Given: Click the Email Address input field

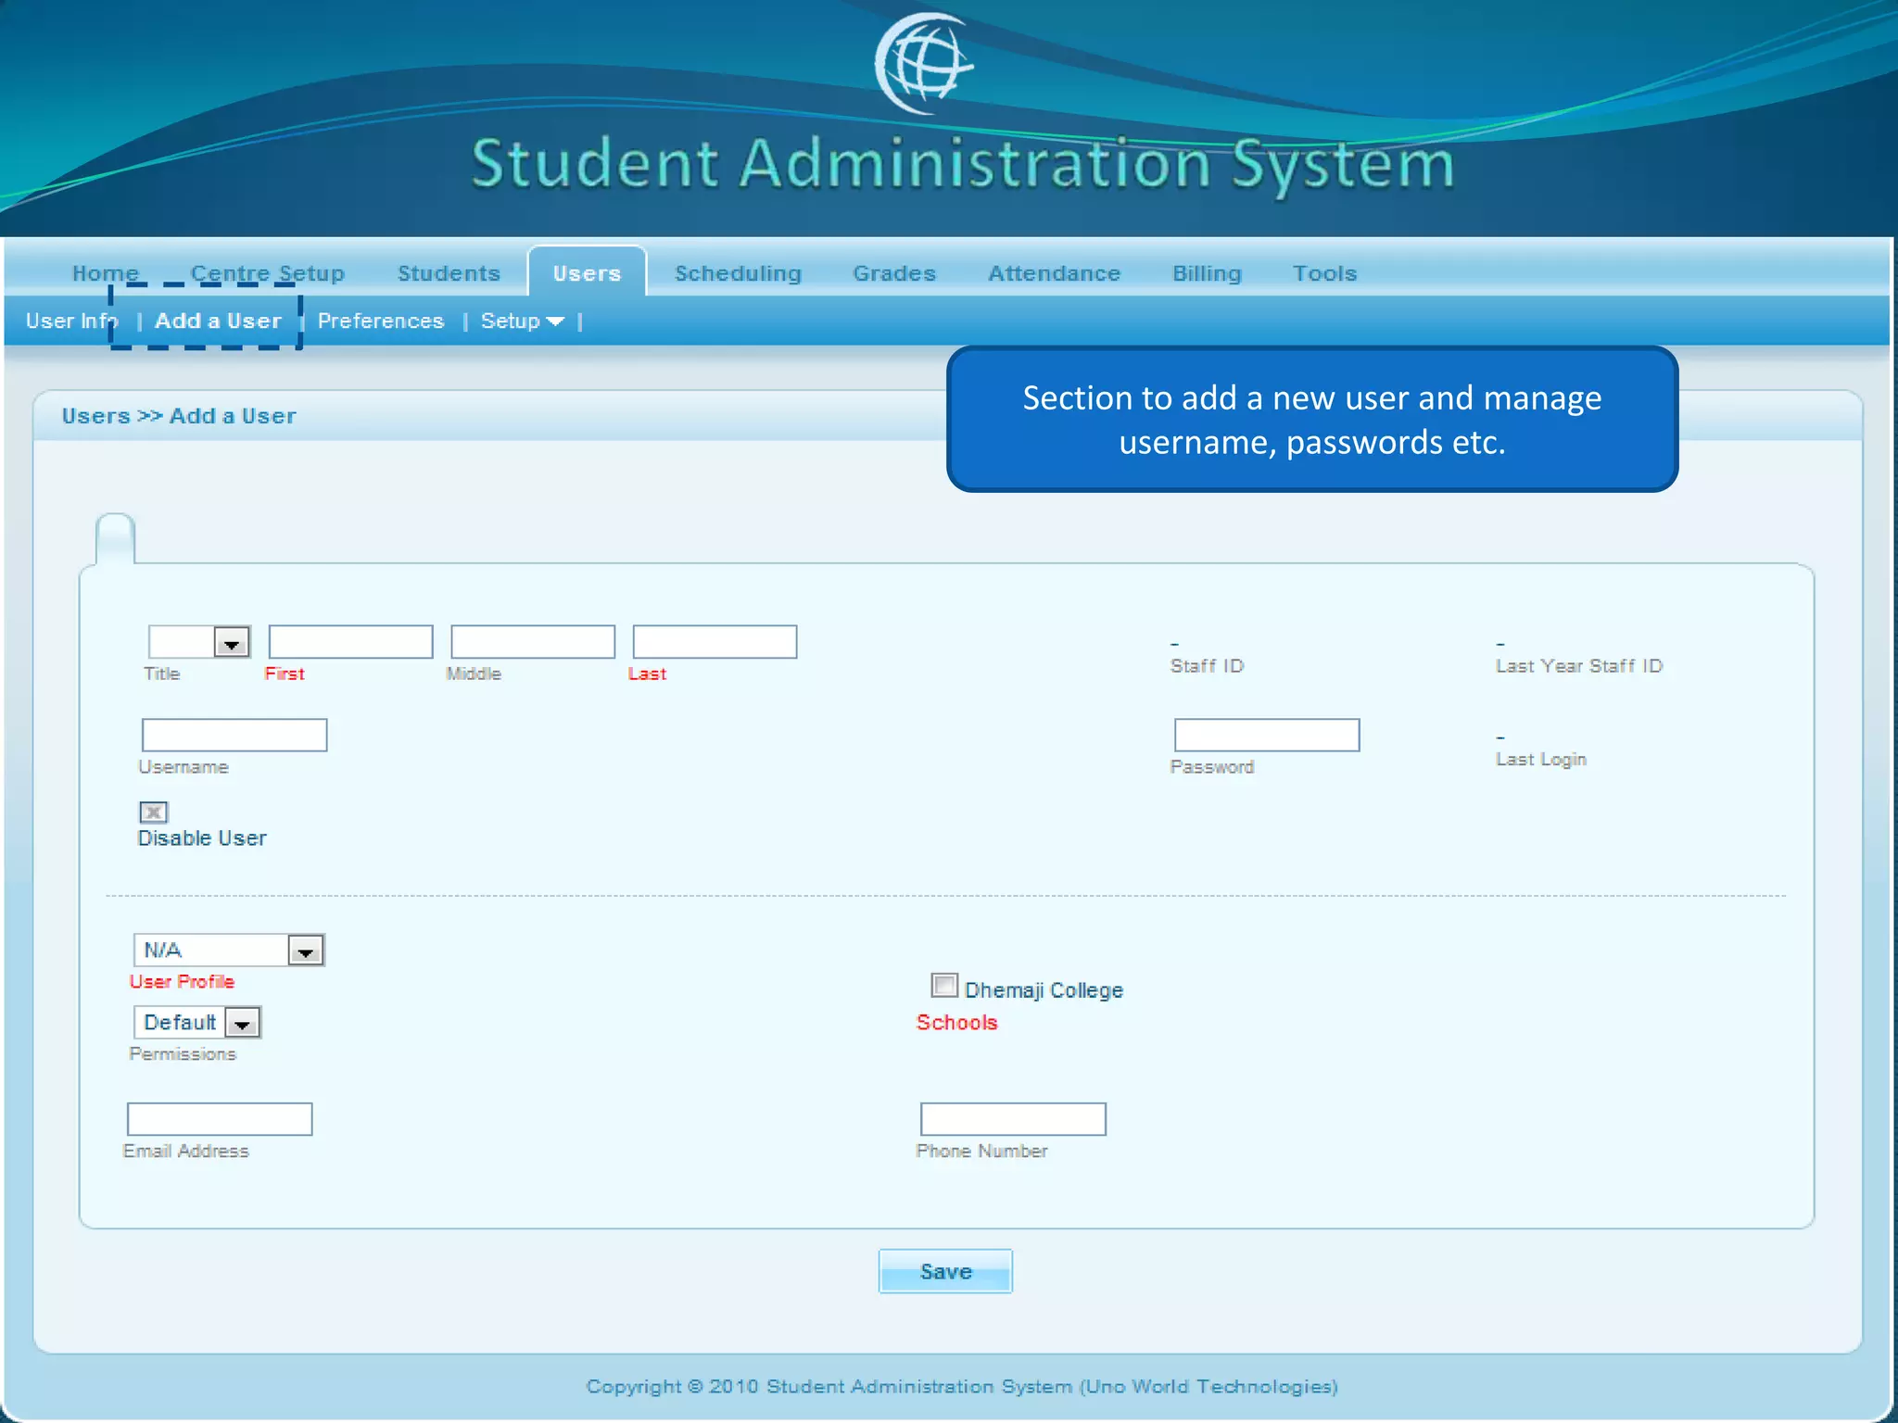Looking at the screenshot, I should tap(220, 1119).
